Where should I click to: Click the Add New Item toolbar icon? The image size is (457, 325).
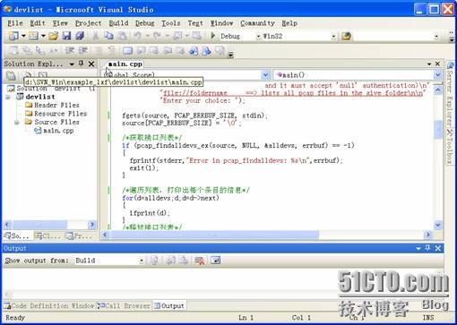[33, 36]
